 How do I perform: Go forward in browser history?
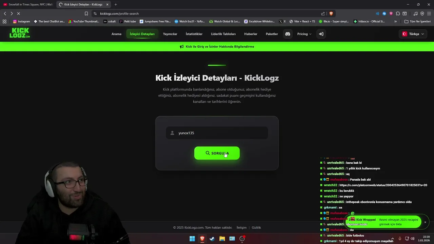(12, 14)
